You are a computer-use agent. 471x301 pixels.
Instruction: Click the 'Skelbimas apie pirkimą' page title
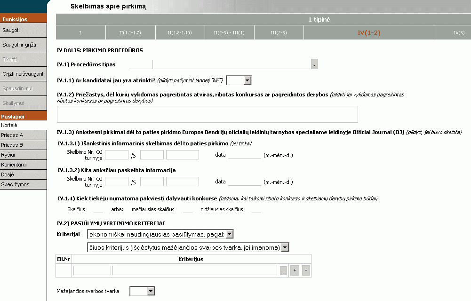[x=108, y=6]
